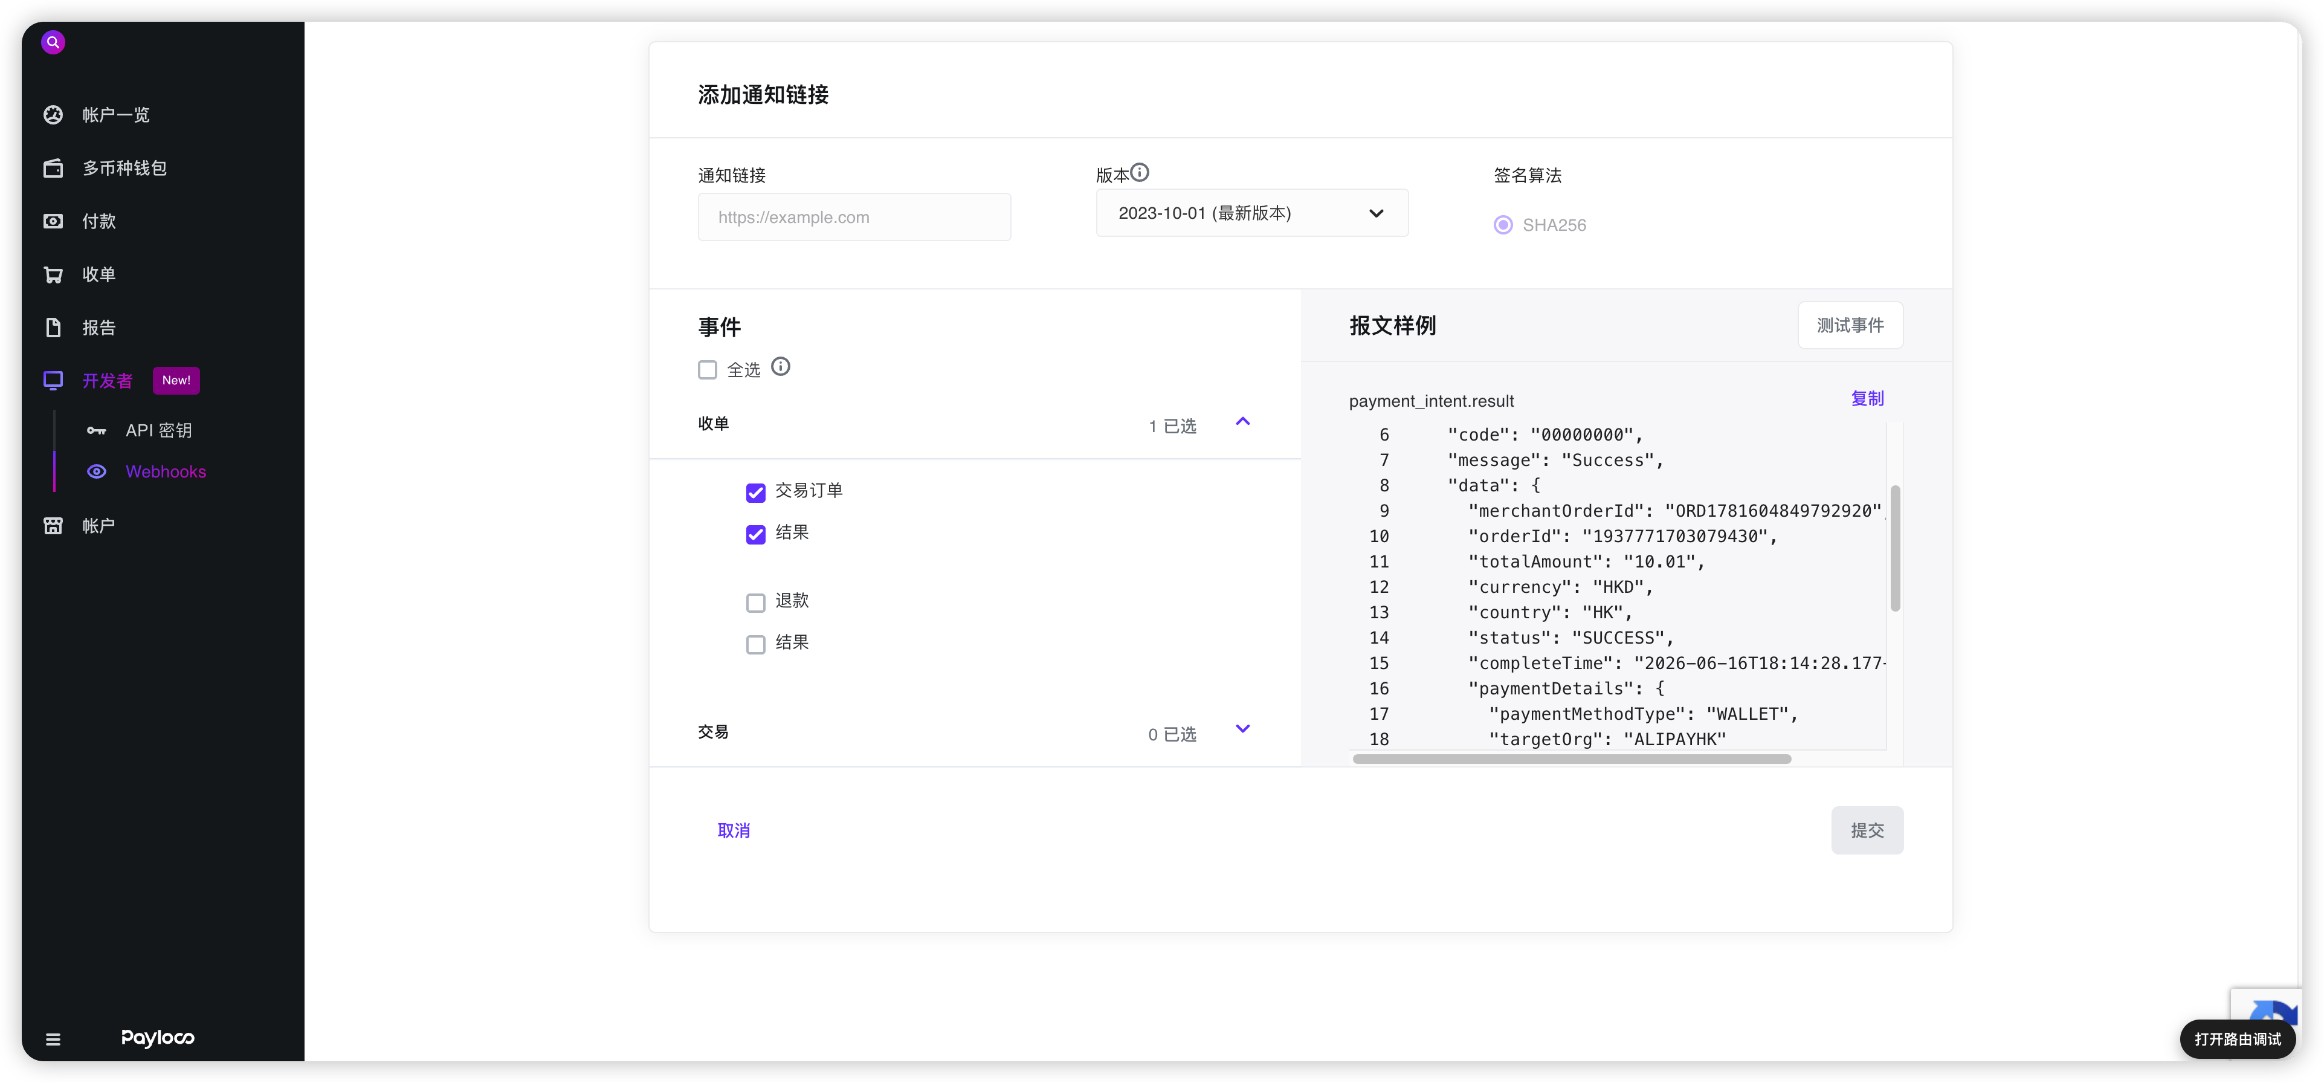The width and height of the screenshot is (2324, 1083).
Task: Uncheck 结果 checkbox under 交易订单
Action: (756, 535)
